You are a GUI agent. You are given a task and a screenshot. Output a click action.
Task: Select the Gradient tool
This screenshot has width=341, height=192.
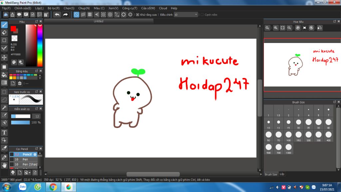[x=4, y=83]
